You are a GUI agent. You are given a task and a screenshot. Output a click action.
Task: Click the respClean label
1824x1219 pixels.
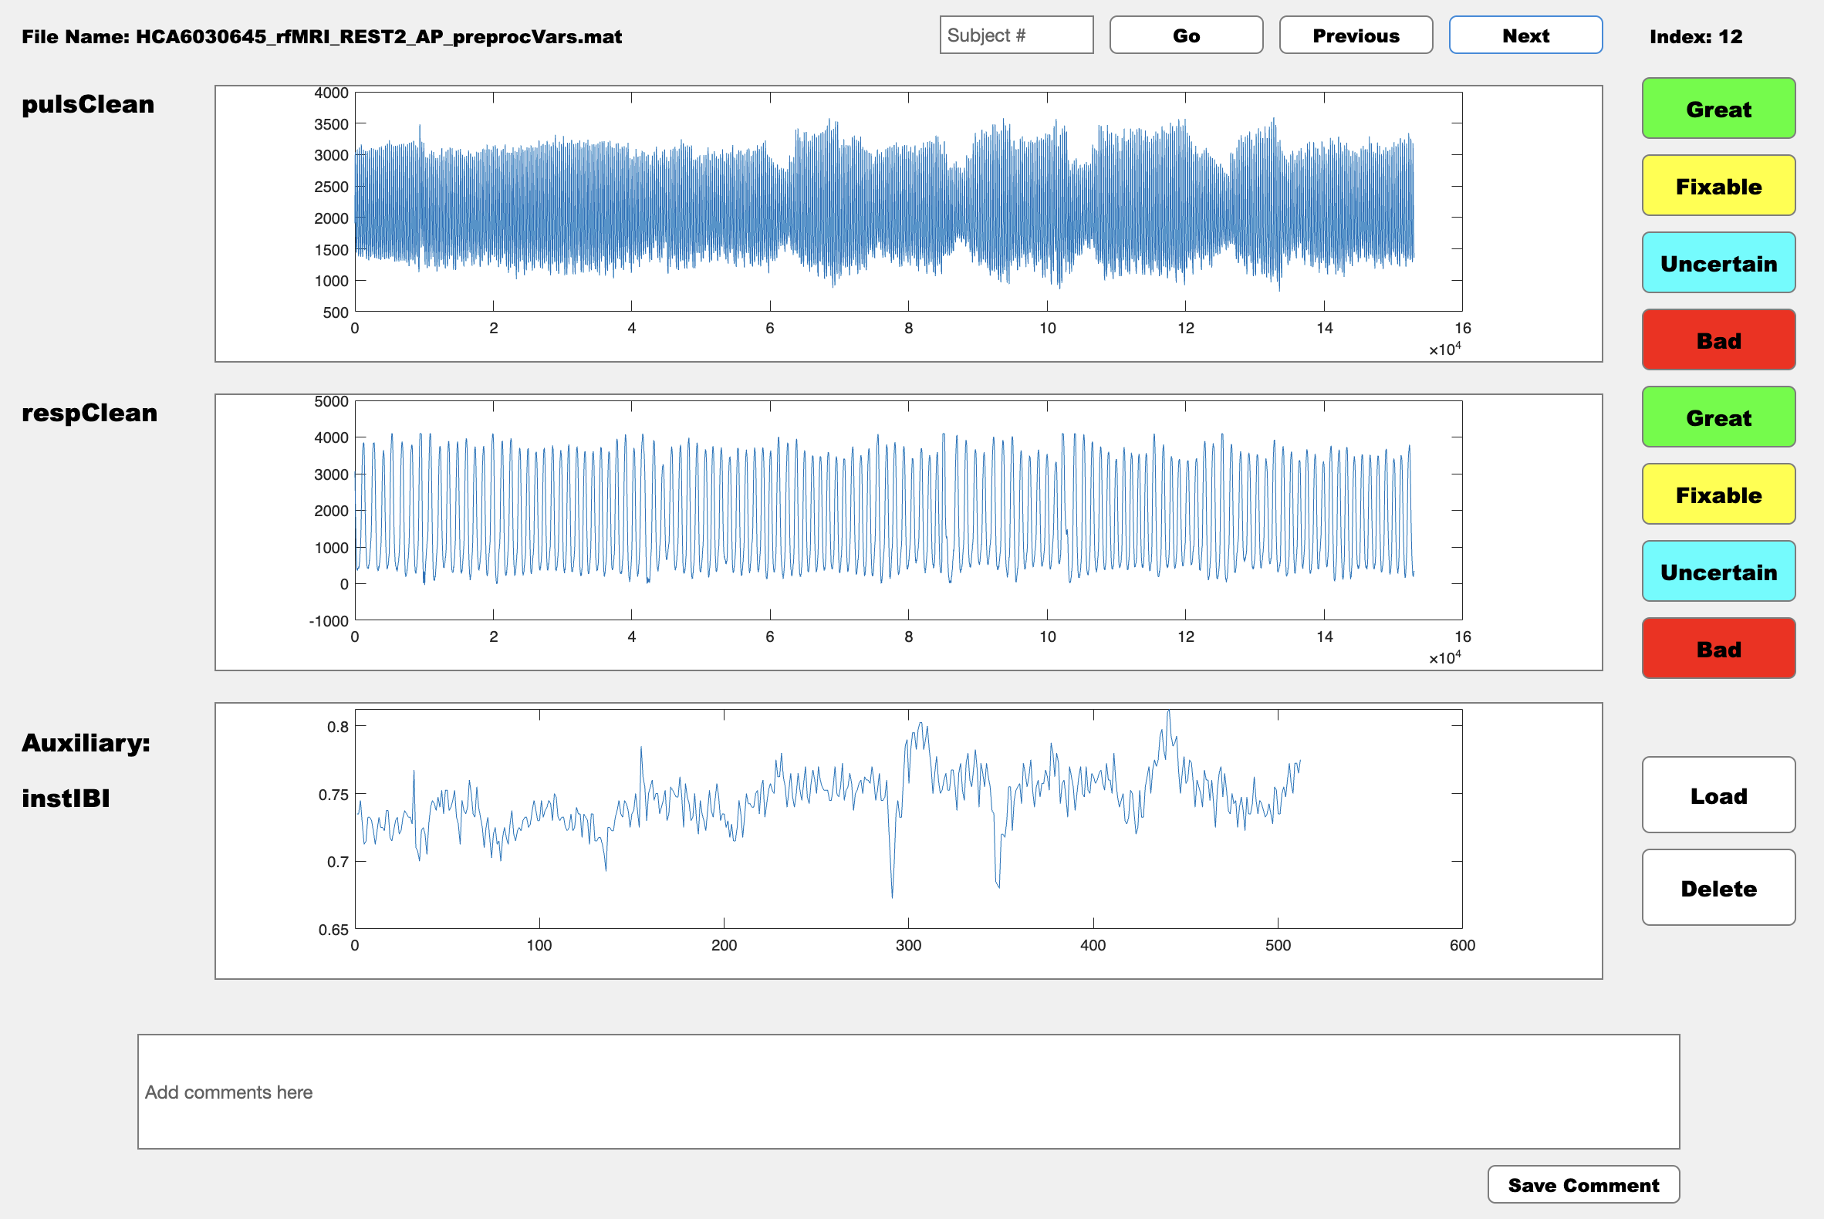click(x=90, y=413)
